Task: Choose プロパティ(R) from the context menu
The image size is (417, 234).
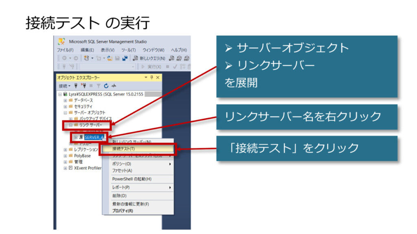Action: (123, 210)
